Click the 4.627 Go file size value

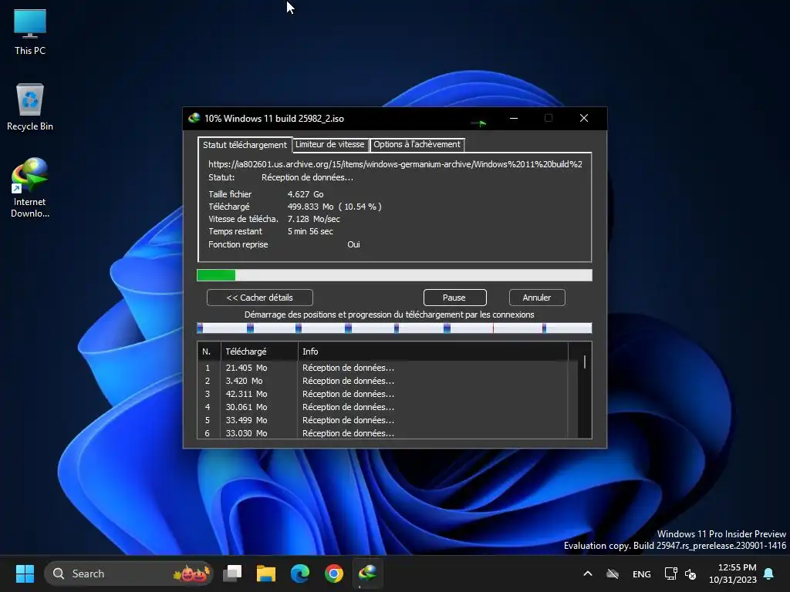[x=306, y=194]
